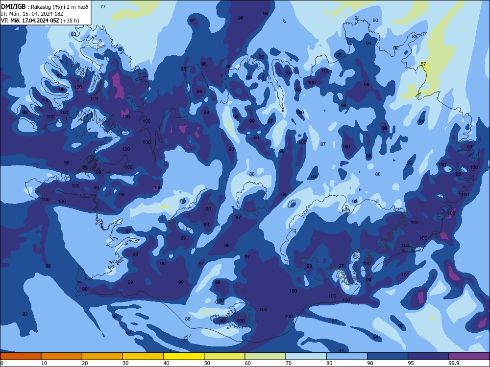Click the legend tick label 80
Viewport: 490px width, 367px height.
click(329, 363)
